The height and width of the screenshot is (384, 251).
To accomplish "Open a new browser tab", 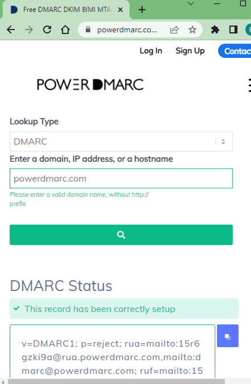I will click(x=142, y=10).
